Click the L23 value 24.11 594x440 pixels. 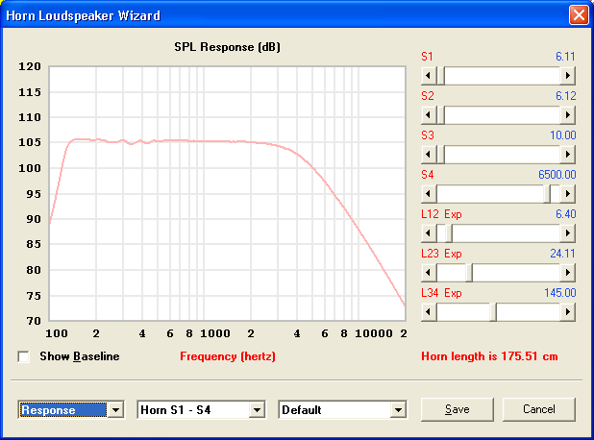pyautogui.click(x=562, y=254)
